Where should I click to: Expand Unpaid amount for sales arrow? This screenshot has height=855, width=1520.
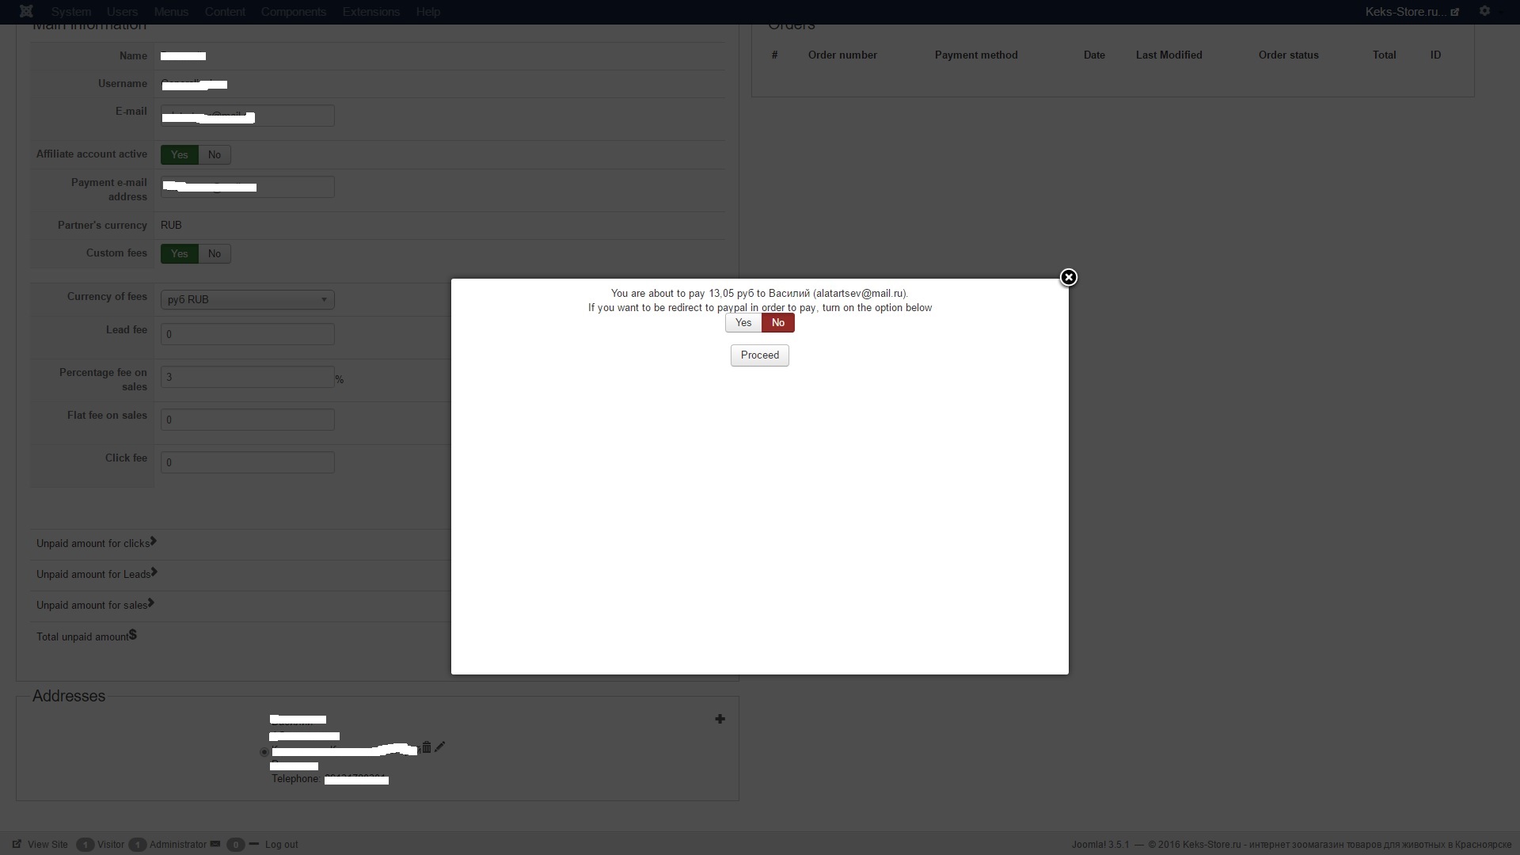[151, 603]
